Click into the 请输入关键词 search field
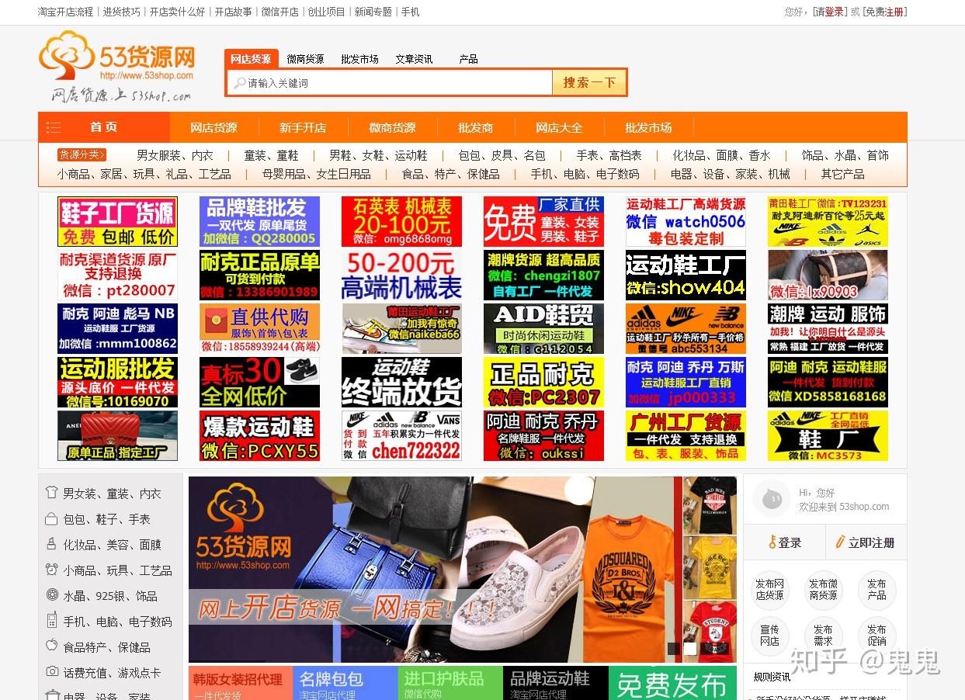 (x=390, y=83)
